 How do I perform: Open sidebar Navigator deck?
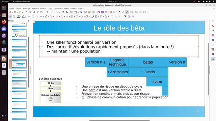tap(213, 40)
